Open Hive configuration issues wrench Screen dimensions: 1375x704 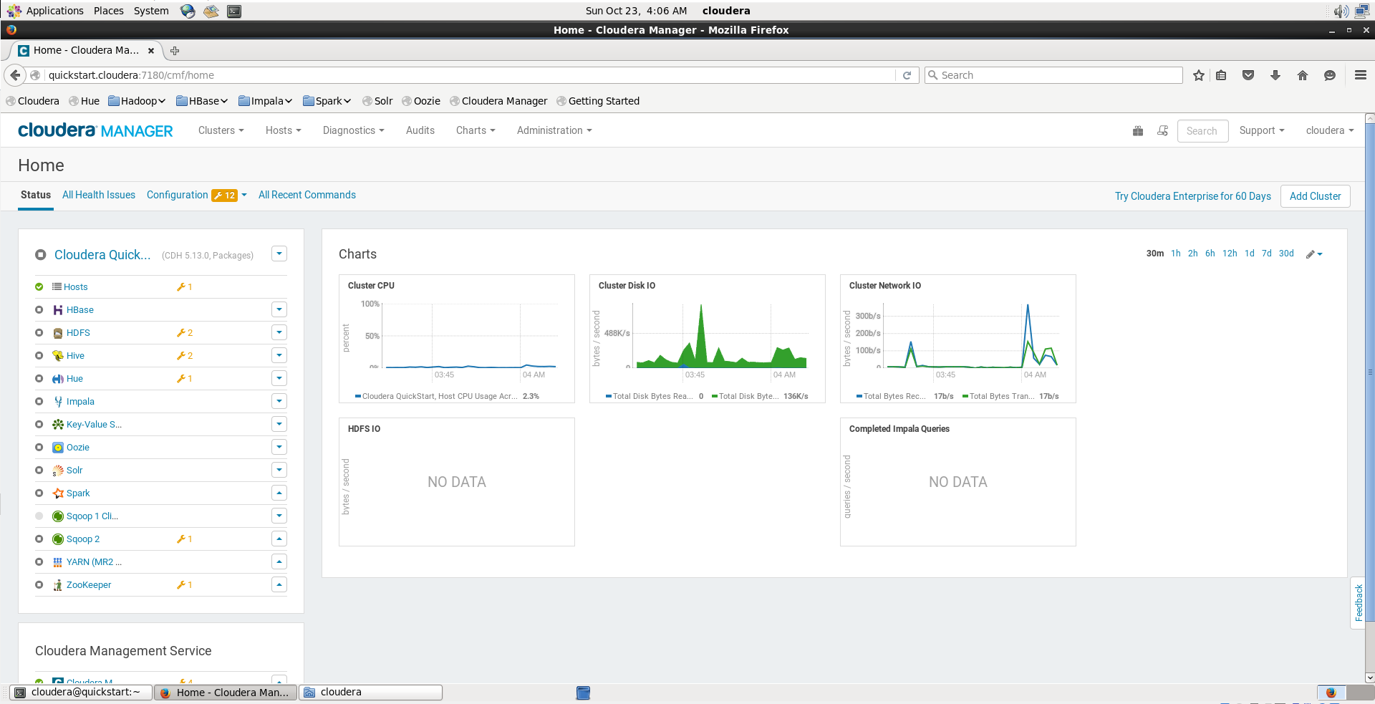coord(185,356)
